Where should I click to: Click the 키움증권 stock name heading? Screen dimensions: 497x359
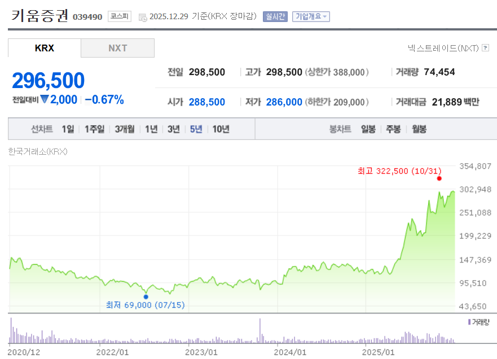[x=40, y=16]
